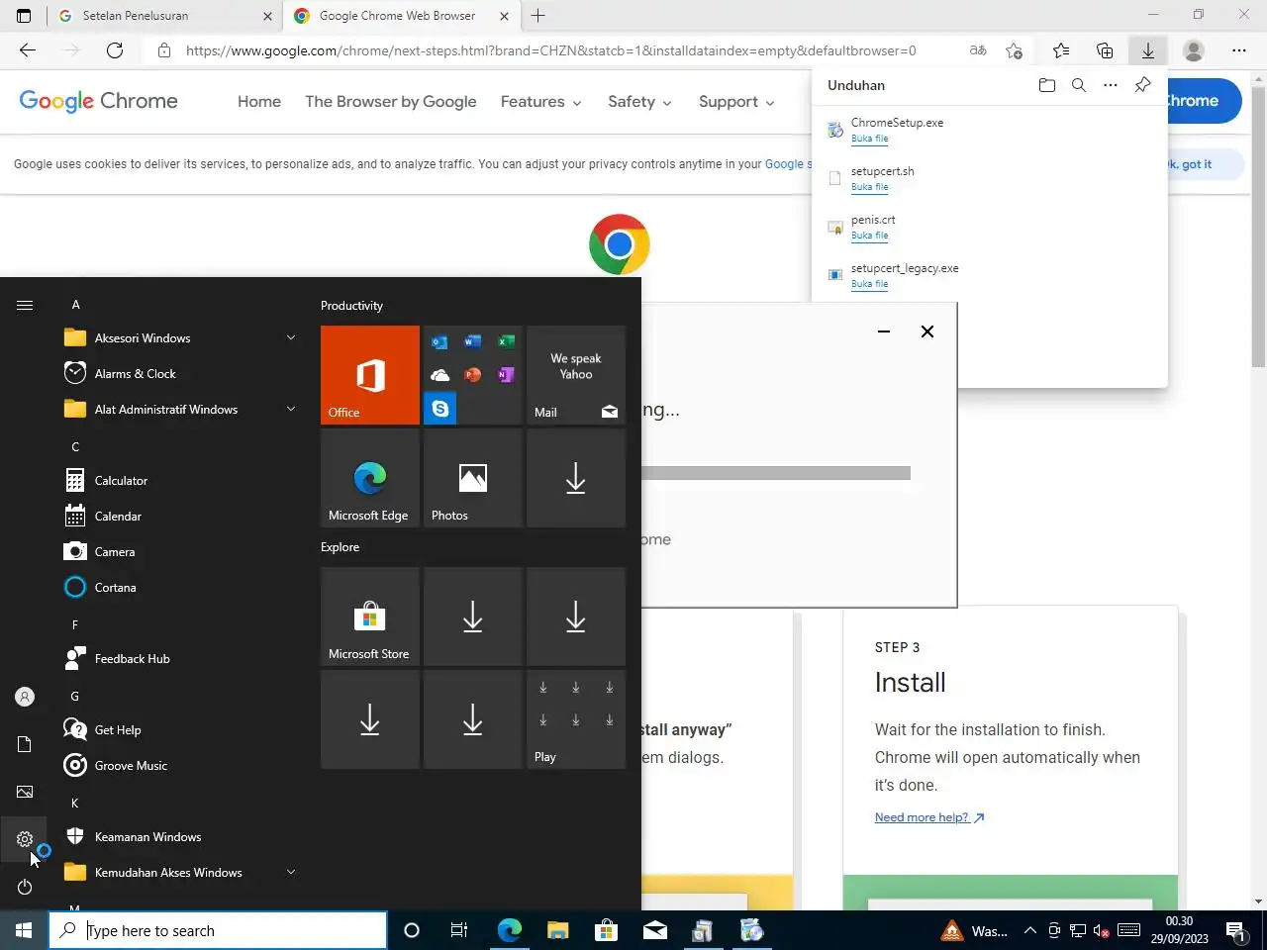Viewport: 1267px width, 950px height.
Task: Expand Kemudahan Akses Windows folder
Action: tap(178, 873)
